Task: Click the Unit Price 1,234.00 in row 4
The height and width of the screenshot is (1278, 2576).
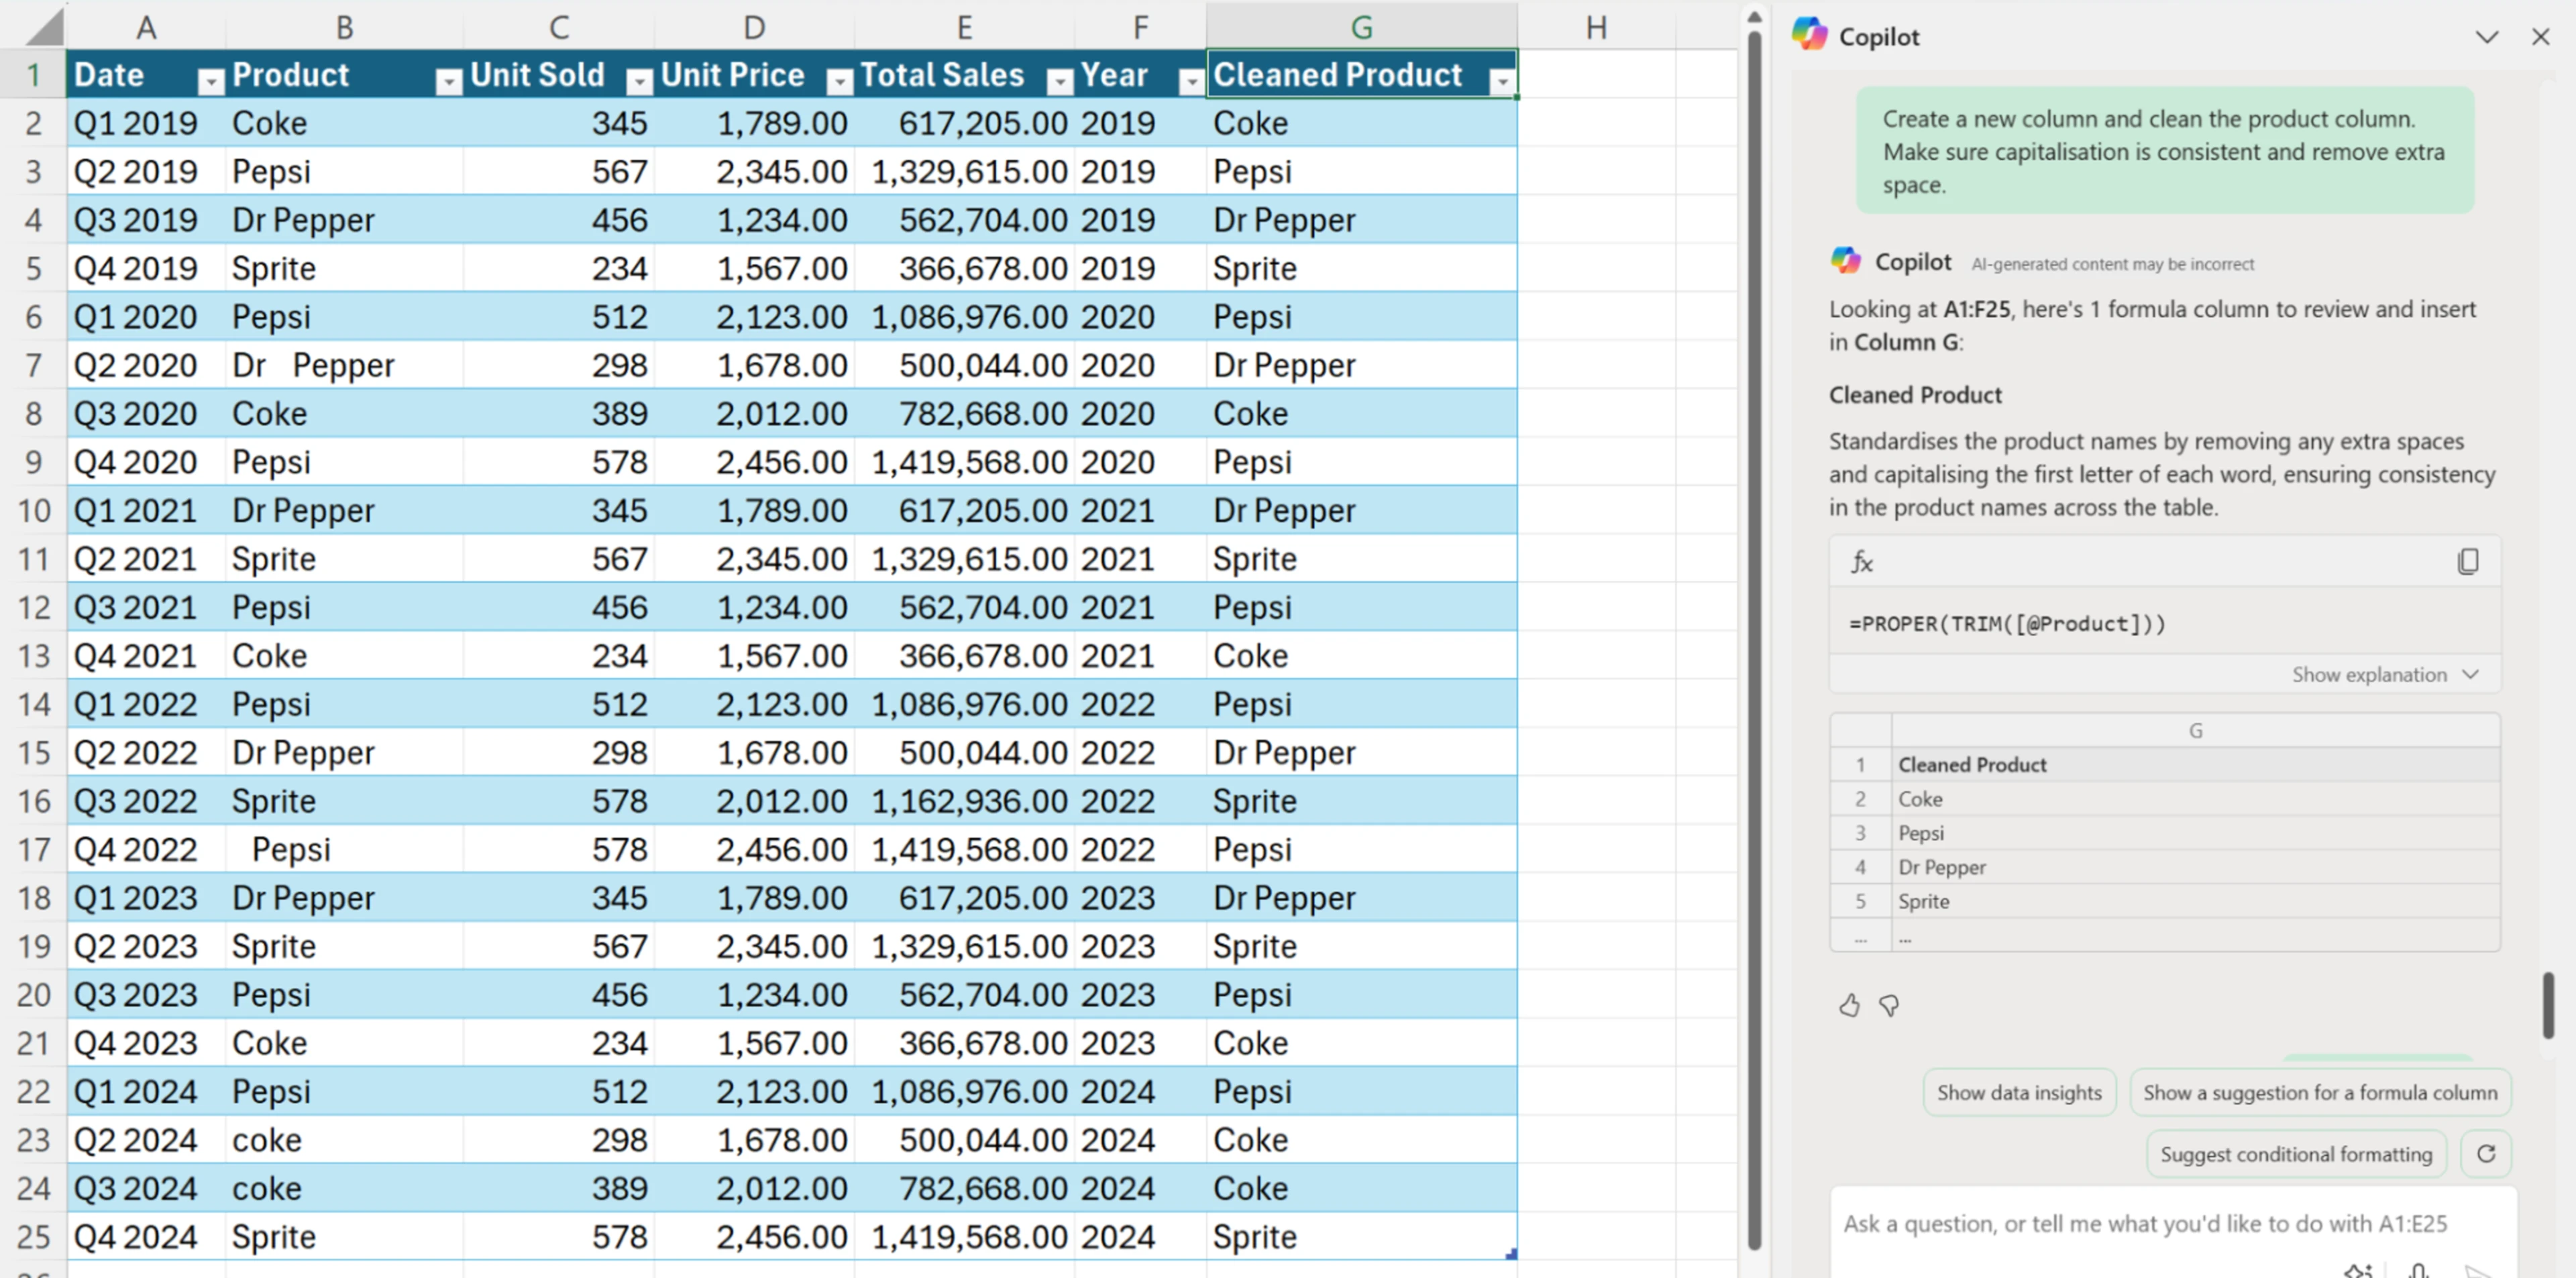Action: 754,220
